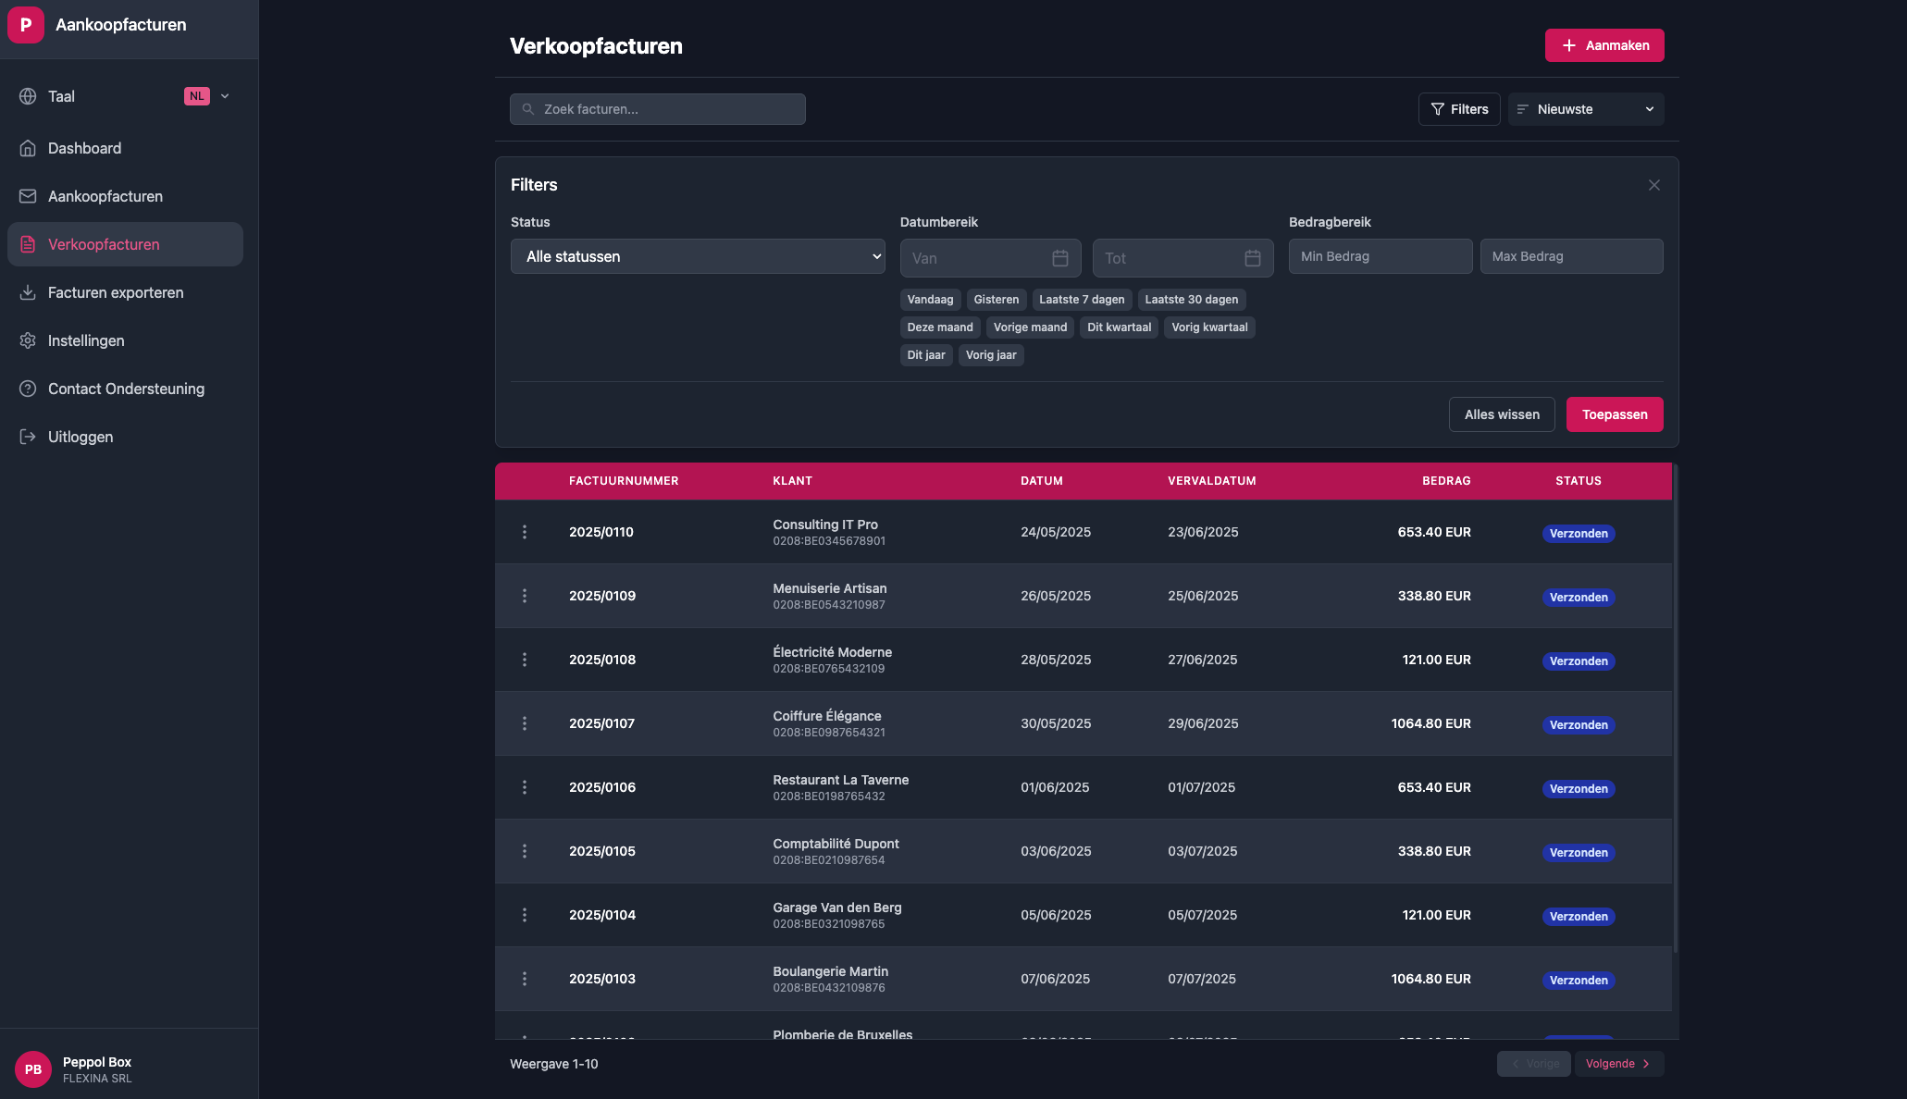
Task: Click the globe icon next to Taal
Action: pos(28,96)
